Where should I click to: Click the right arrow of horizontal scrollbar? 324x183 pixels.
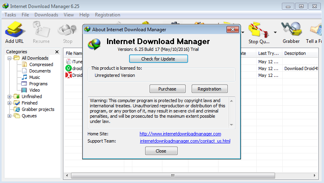tap(314, 175)
